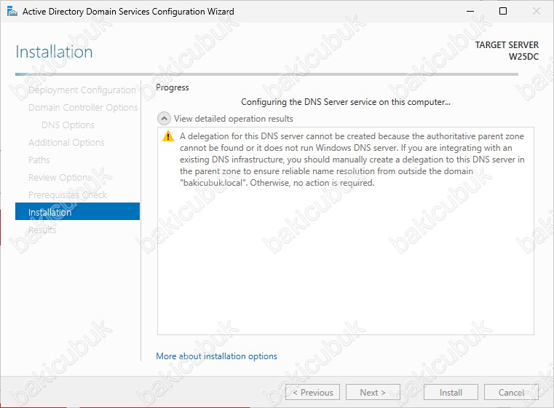This screenshot has height=408, width=554.
Task: Open More about installation options link
Action: coord(216,356)
